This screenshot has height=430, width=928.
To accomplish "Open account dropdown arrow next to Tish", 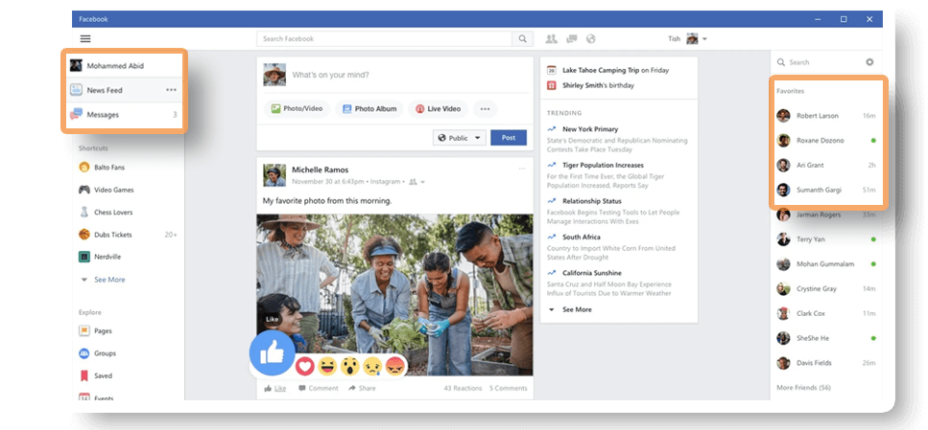I will click(x=704, y=39).
